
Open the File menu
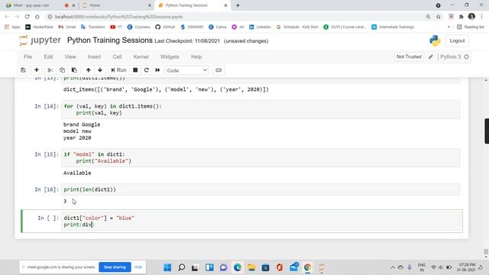pos(28,57)
